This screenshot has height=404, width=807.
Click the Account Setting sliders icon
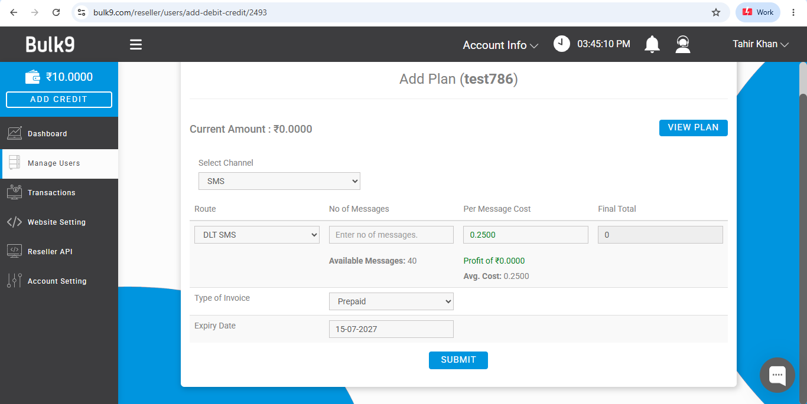tap(15, 281)
